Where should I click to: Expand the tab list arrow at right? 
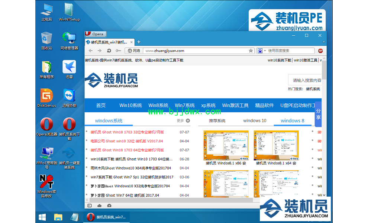point(323,42)
